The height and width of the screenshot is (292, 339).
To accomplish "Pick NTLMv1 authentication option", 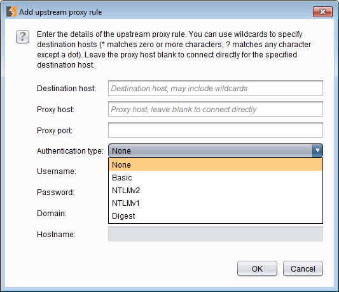I will pyautogui.click(x=216, y=203).
